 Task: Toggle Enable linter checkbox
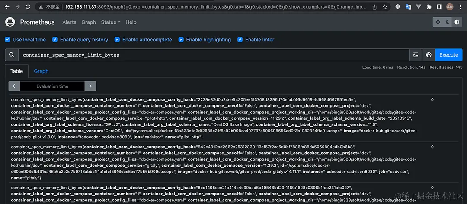click(240, 40)
